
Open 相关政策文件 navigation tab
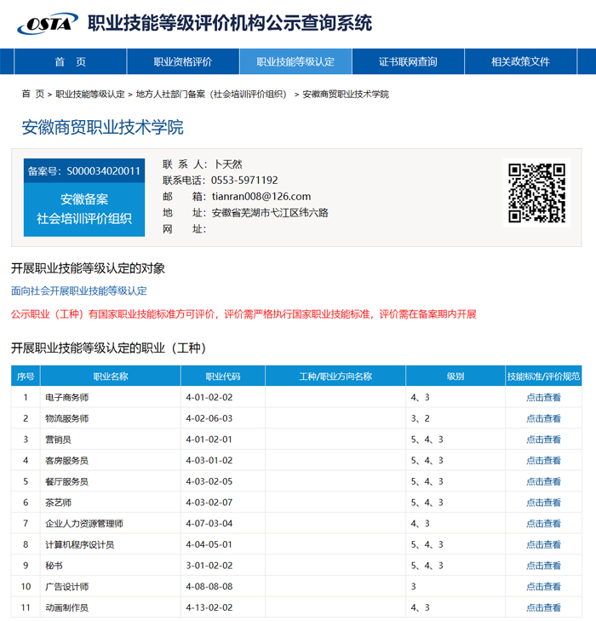pos(520,62)
